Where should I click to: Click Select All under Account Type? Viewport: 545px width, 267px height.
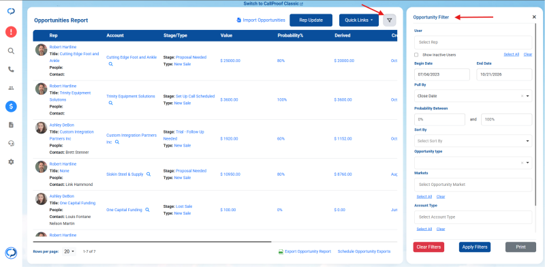tap(424, 229)
